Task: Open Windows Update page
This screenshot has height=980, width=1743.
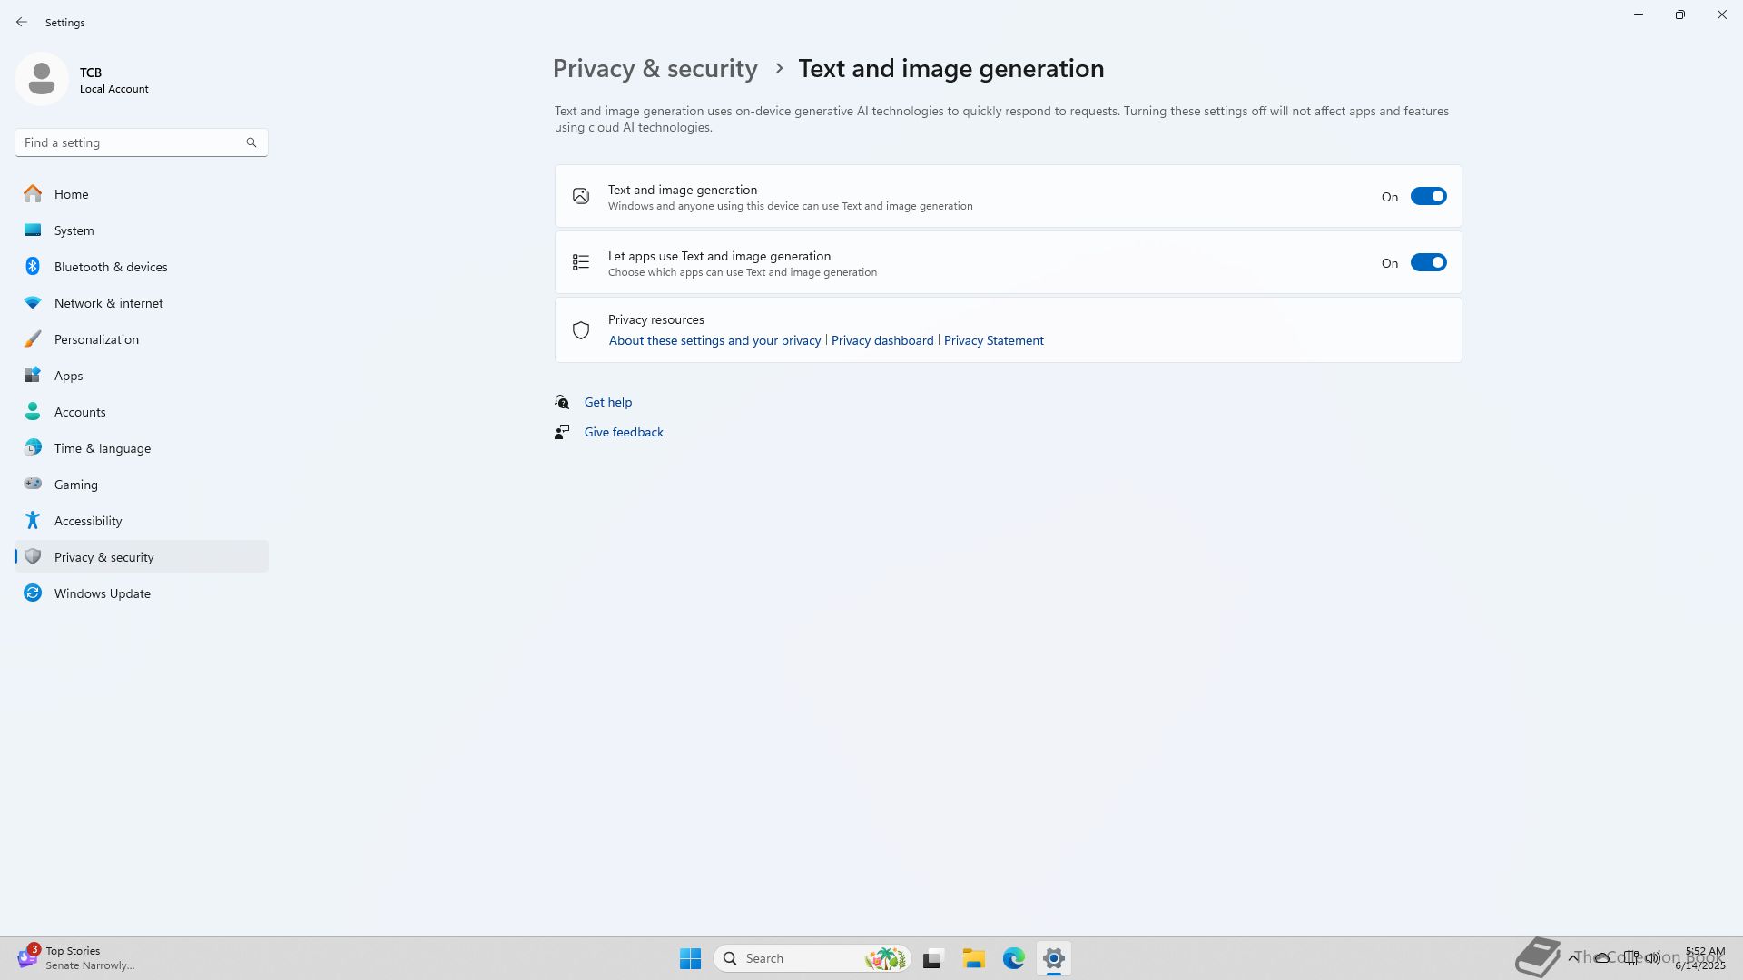Action: (102, 593)
